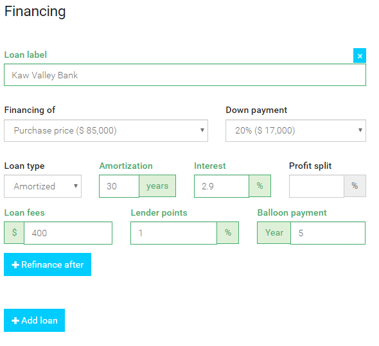Click the Loan fees amount field
Screen dimensions: 379x346
[68, 233]
